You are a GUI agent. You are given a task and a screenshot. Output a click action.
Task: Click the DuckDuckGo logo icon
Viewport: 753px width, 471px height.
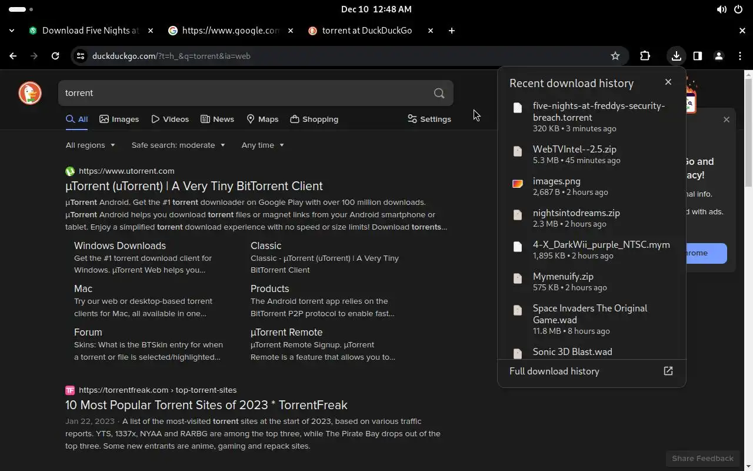[x=29, y=93]
